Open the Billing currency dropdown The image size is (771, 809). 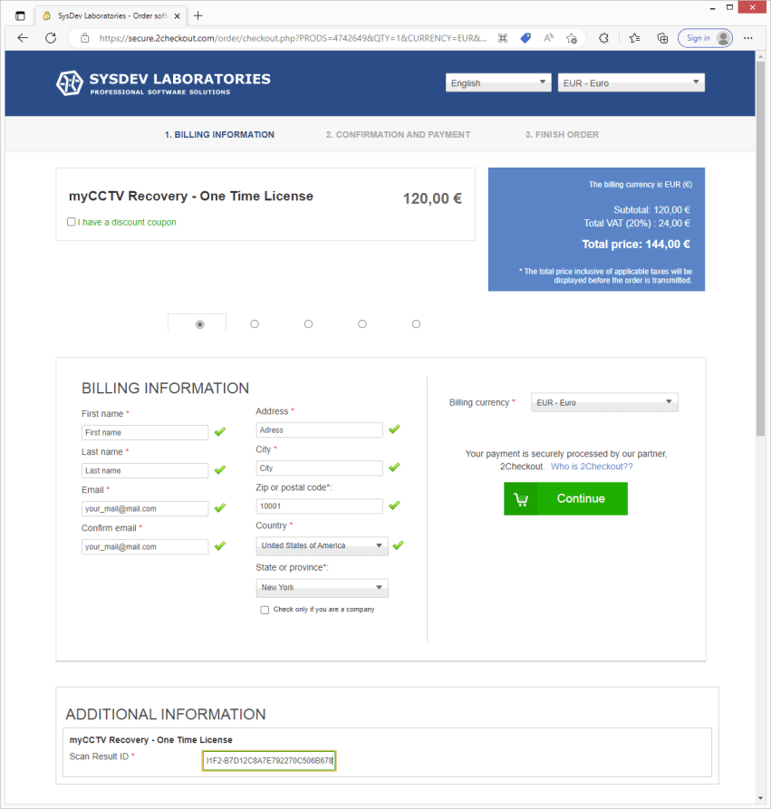[x=604, y=402]
